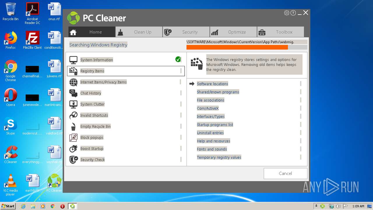Click the System Clutter label
The width and height of the screenshot is (373, 210).
[x=92, y=104]
